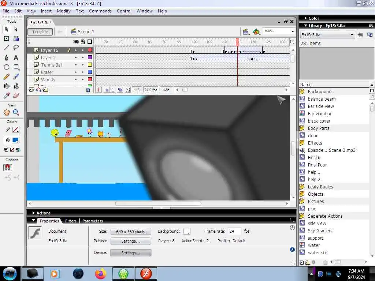
Task: Open the Insert menu
Action: coord(46,11)
